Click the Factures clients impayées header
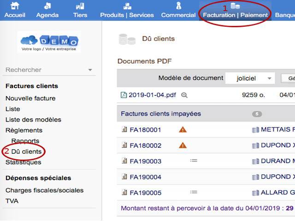The image size is (295, 221). (x=161, y=114)
